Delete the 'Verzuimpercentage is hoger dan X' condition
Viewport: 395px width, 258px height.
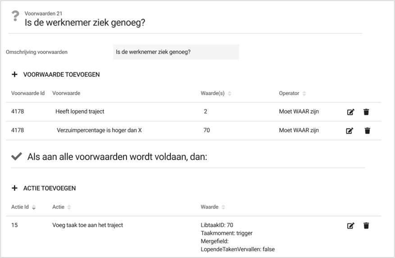point(367,131)
